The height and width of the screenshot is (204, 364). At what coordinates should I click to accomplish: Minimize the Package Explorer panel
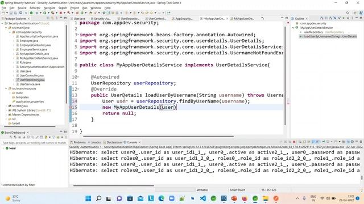click(61, 18)
